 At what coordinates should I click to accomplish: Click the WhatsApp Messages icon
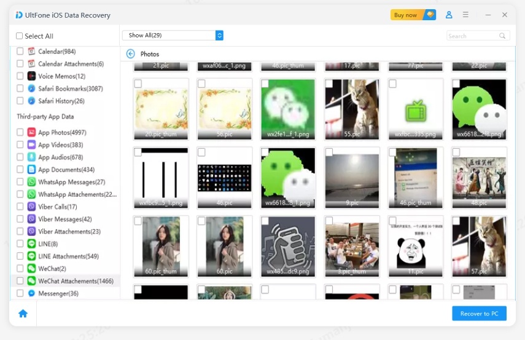(x=31, y=182)
